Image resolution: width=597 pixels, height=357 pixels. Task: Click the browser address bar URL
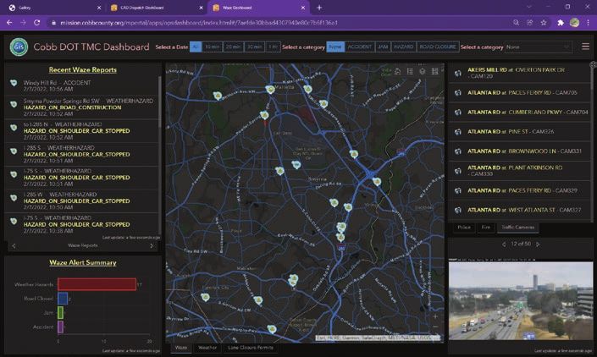click(199, 23)
